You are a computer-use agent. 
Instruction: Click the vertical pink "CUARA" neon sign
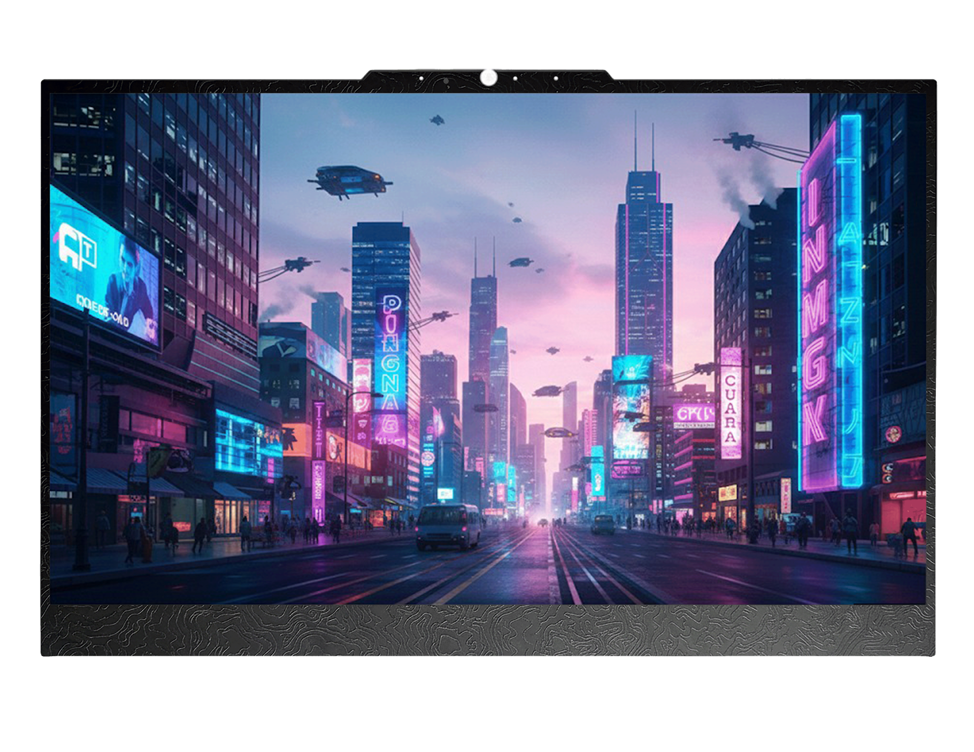730,403
